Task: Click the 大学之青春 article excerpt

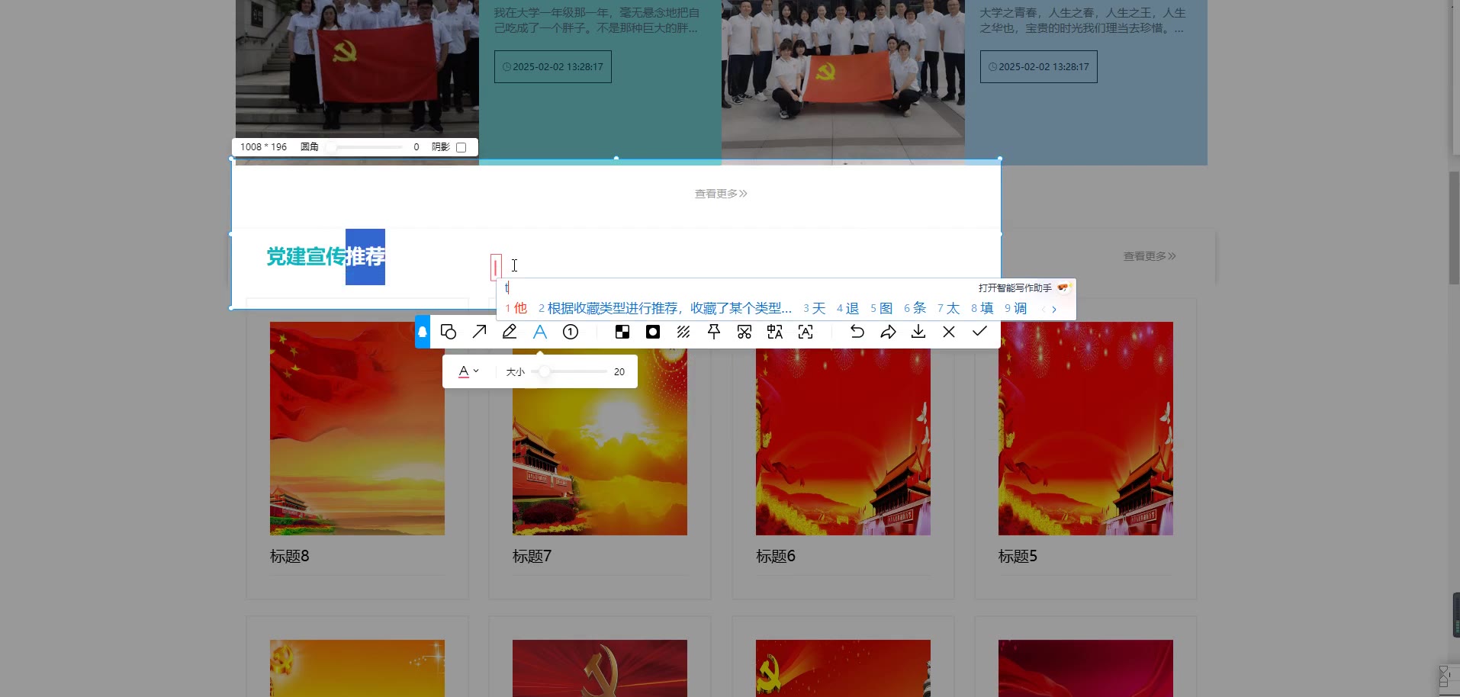Action: [x=1082, y=21]
